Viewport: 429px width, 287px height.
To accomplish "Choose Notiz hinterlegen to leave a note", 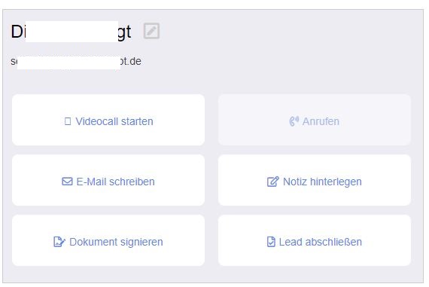I will pos(315,180).
